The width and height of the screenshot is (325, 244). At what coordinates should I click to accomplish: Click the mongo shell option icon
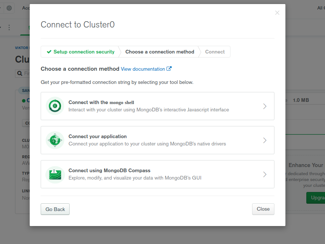click(x=55, y=106)
